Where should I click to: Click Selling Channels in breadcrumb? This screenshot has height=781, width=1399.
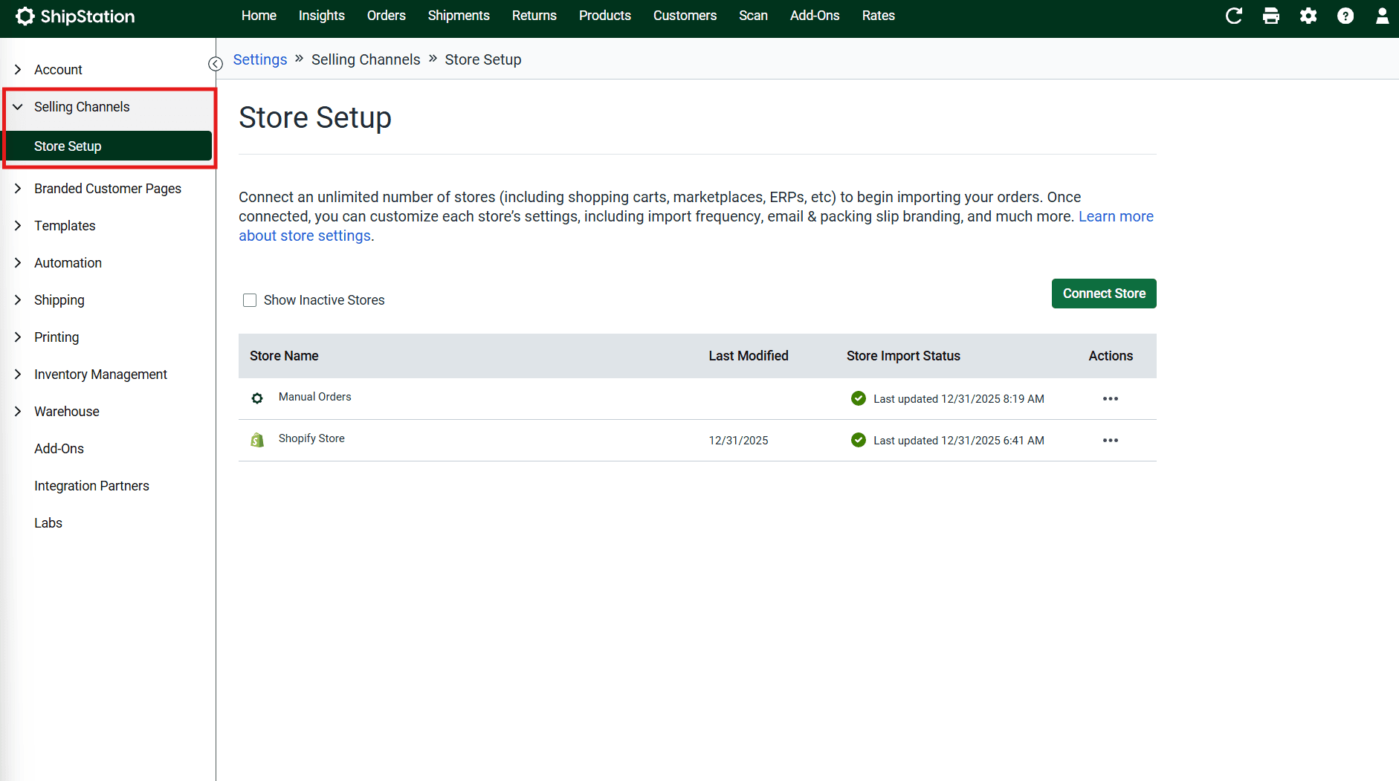(x=366, y=59)
